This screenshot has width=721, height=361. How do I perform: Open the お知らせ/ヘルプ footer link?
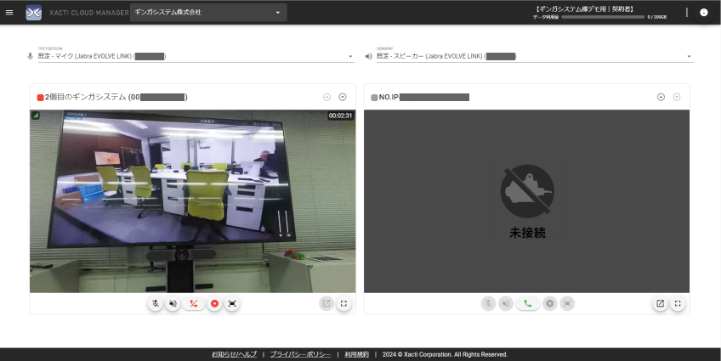pyautogui.click(x=234, y=354)
